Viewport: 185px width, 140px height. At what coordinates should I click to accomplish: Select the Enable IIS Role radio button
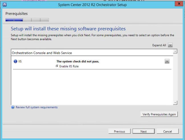tap(57, 66)
